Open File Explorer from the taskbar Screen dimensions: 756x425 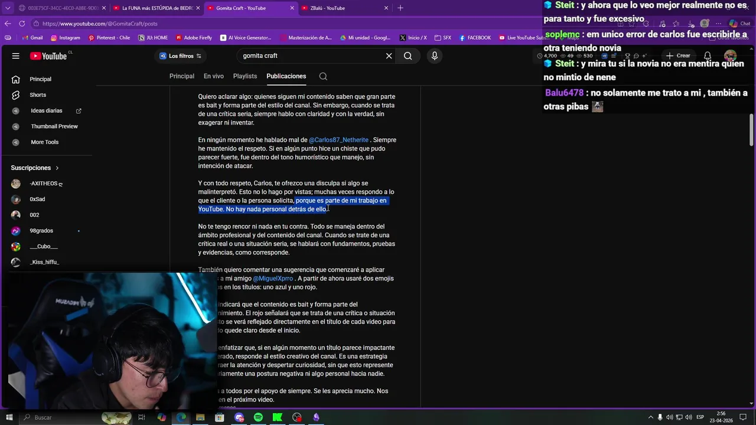200,417
